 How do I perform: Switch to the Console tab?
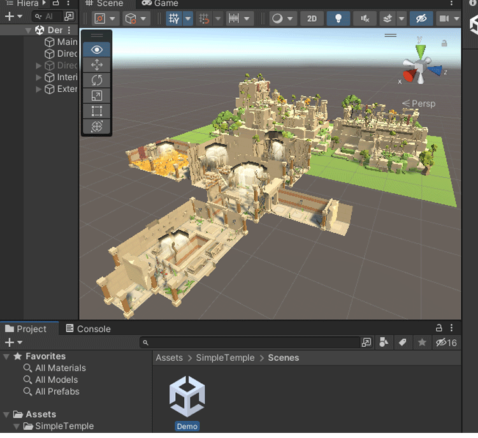point(88,328)
